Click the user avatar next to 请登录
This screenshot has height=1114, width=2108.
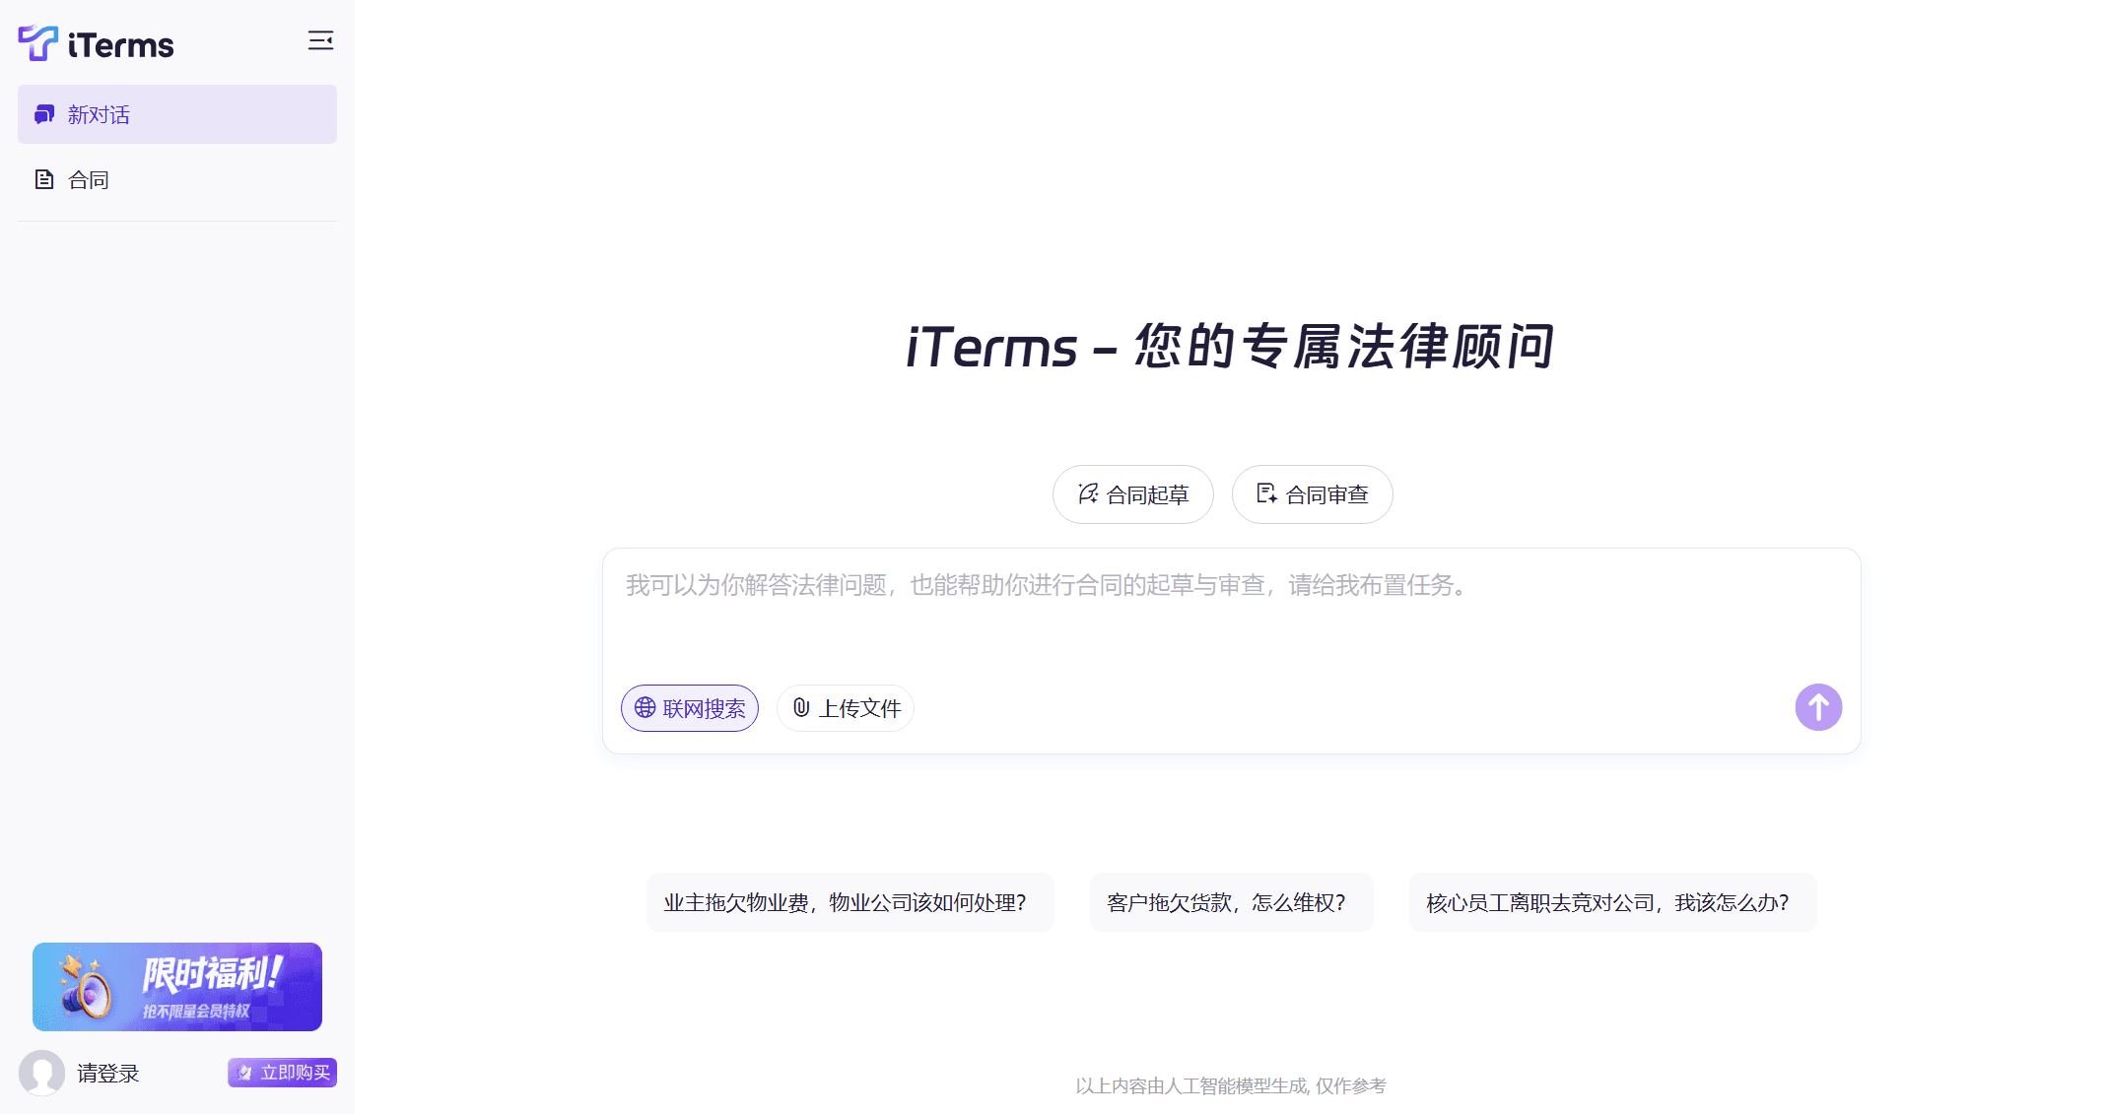(x=42, y=1073)
